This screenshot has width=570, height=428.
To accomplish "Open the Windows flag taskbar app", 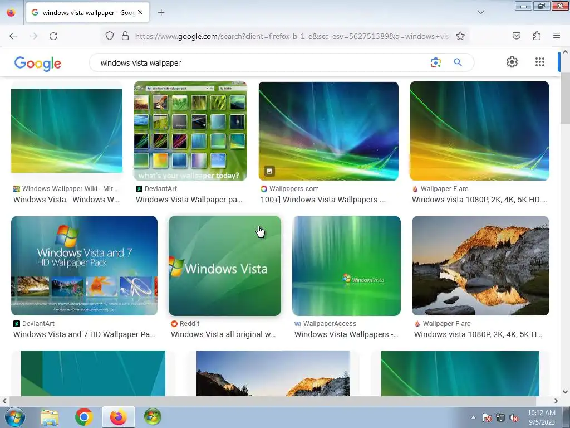I will (153, 417).
